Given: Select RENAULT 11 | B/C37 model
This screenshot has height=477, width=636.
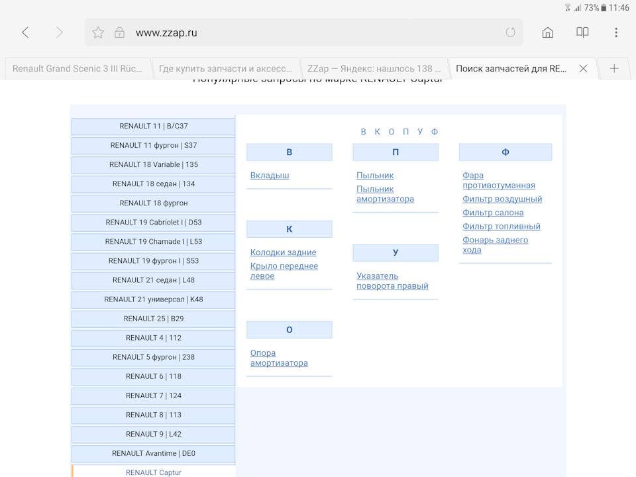Looking at the screenshot, I should pos(153,126).
